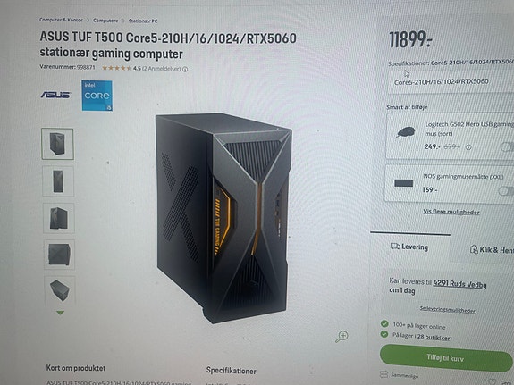Open the 4291 Ruds Vedby postcode link
The height and width of the screenshot is (385, 514).
pyautogui.click(x=459, y=284)
